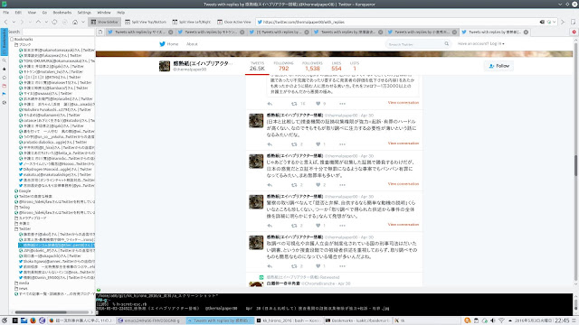Open the Tweets 26.5K stat

pyautogui.click(x=257, y=66)
